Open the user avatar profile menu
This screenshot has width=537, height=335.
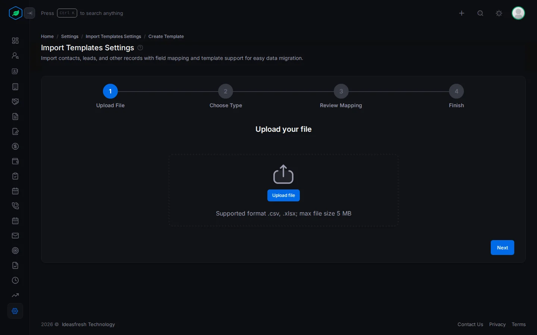click(518, 13)
